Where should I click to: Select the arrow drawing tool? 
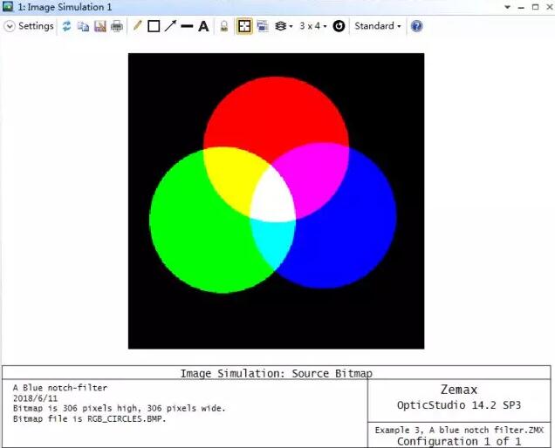coord(170,26)
